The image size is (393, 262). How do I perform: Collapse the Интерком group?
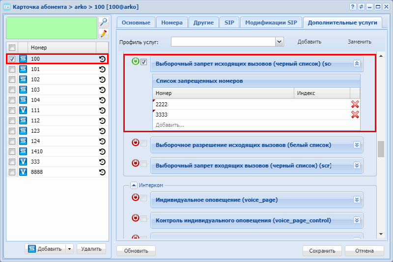click(x=134, y=185)
